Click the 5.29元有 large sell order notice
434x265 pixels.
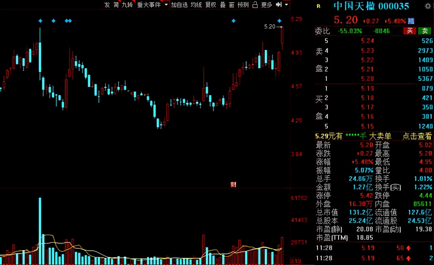coord(329,136)
